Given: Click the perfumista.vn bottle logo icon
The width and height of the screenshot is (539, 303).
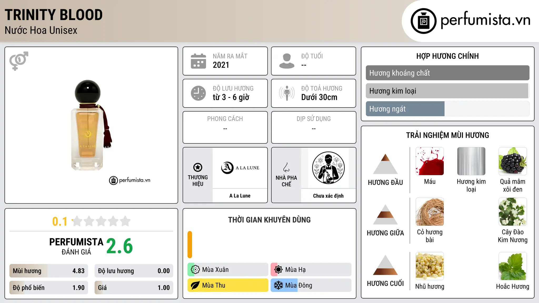Looking at the screenshot, I should coord(423,21).
